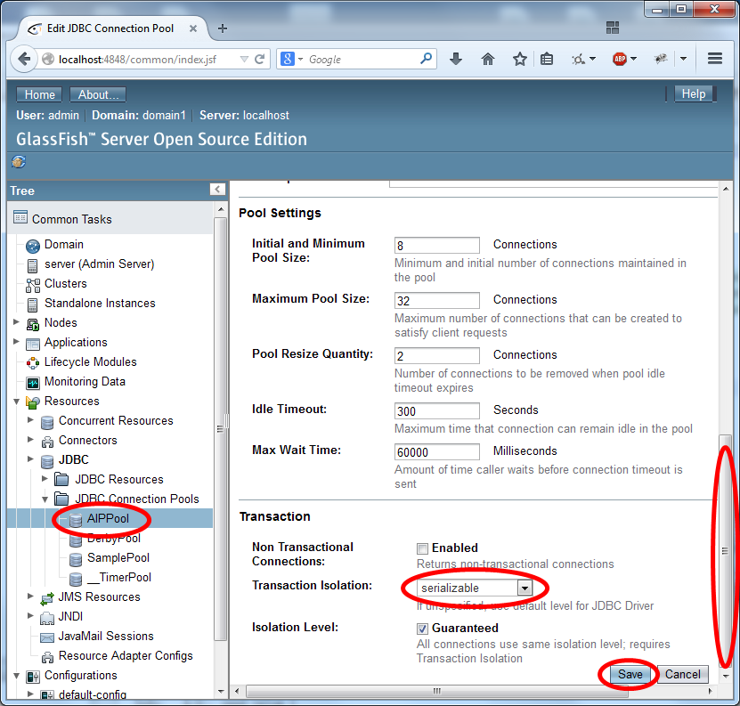Reload page using refresh icon
The height and width of the screenshot is (706, 740).
260,60
